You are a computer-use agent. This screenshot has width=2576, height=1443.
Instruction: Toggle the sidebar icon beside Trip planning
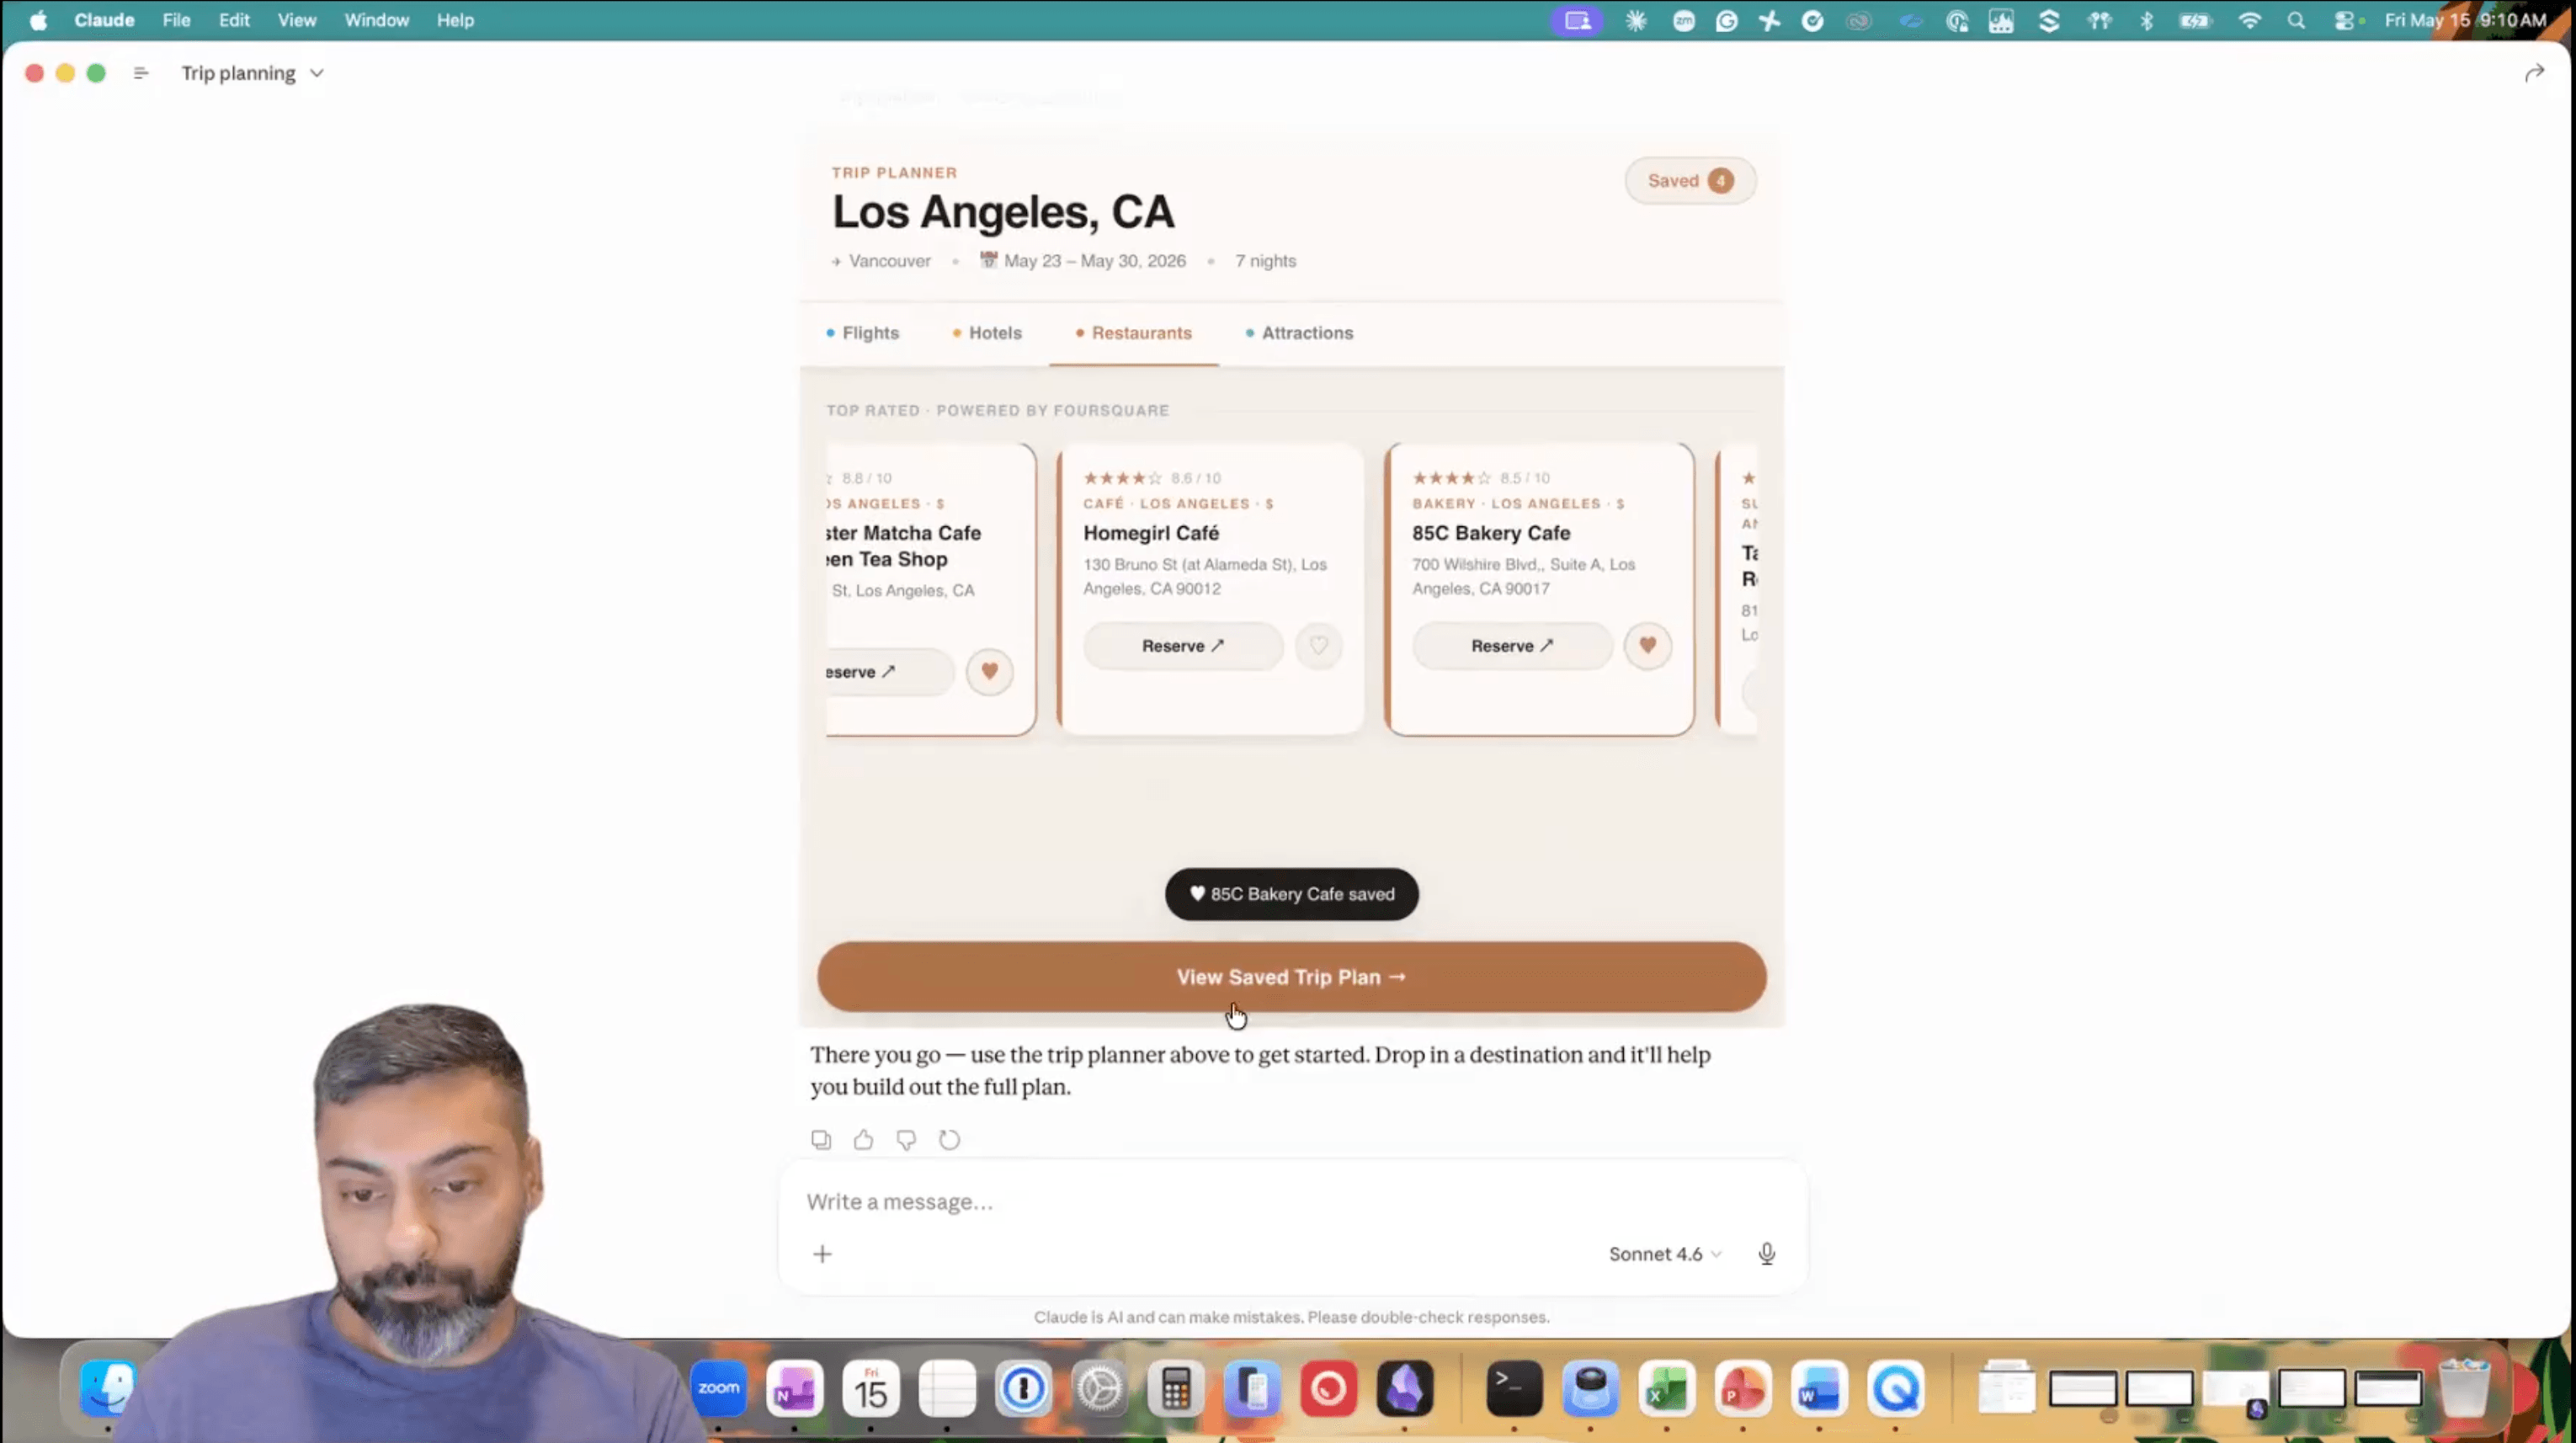click(141, 73)
